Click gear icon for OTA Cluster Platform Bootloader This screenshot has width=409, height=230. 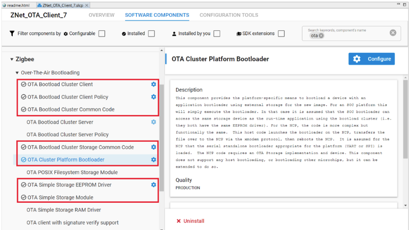(x=153, y=160)
